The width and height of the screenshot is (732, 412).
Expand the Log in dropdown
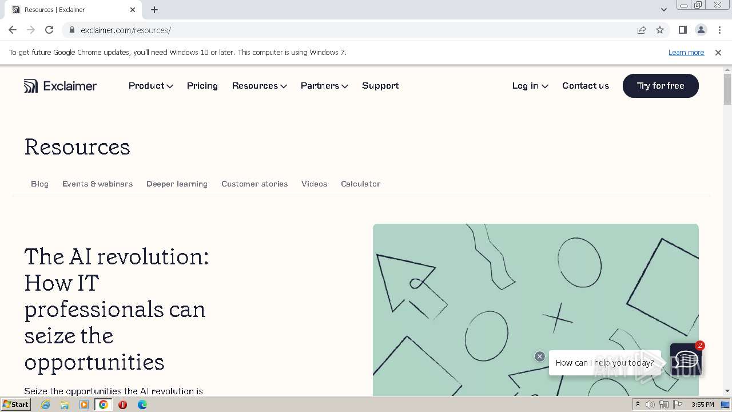(530, 86)
